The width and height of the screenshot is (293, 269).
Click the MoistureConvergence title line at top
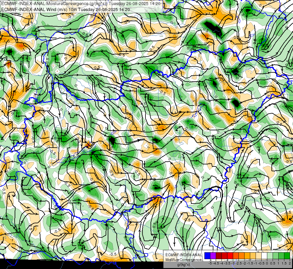(x=81, y=4)
